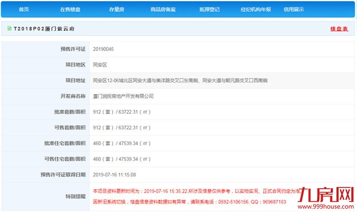The height and width of the screenshot is (212, 357).
Task: Select the 抵押登记 menu item
Action: 210,9
